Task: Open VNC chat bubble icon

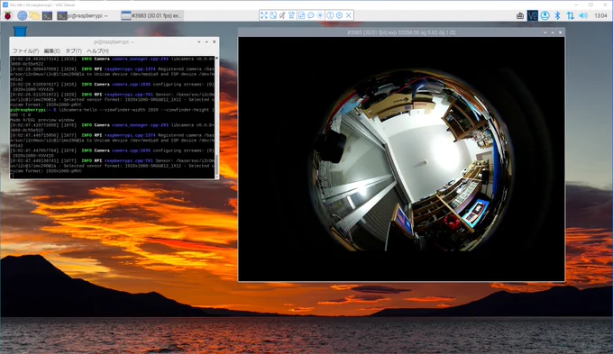Action: (311, 15)
